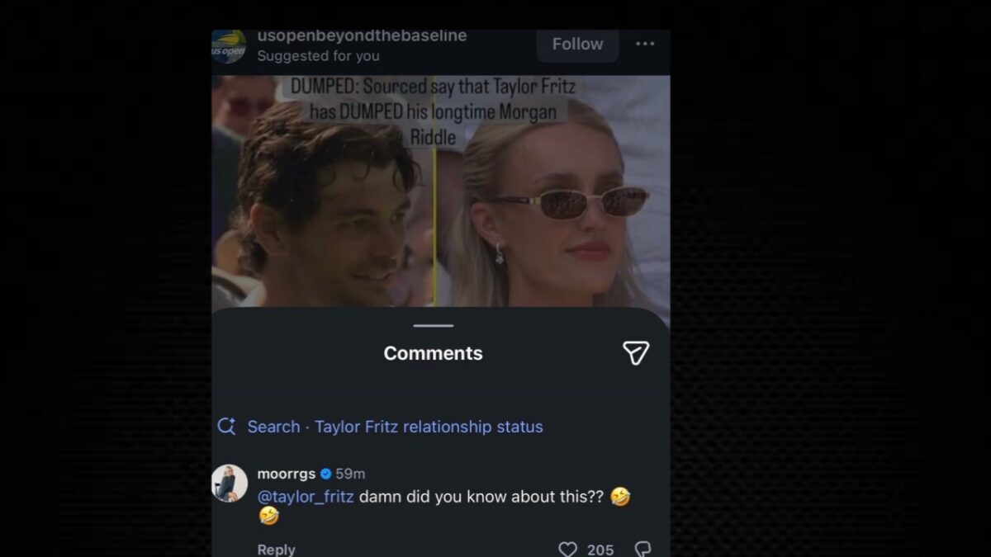
Task: Select the Comments panel header
Action: pyautogui.click(x=432, y=353)
